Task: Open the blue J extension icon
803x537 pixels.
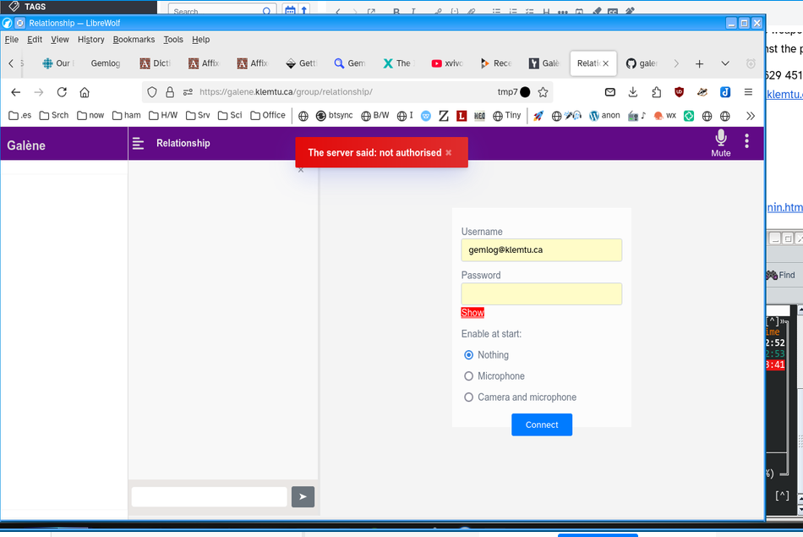Action: 725,92
